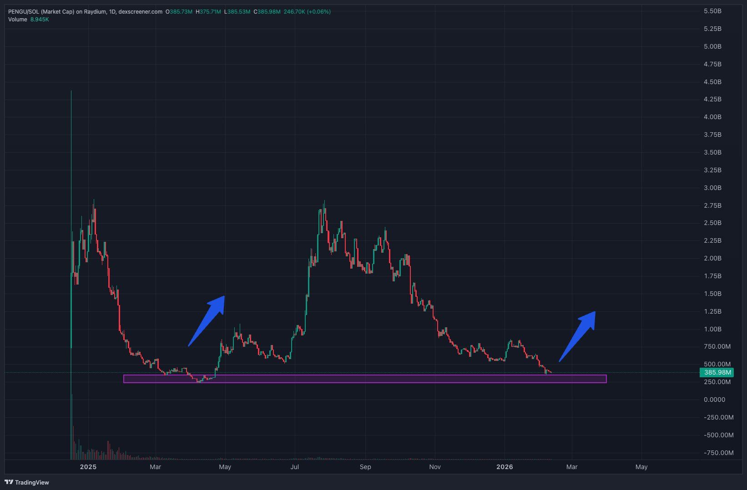Select the green 385.98M last price label
The image size is (747, 490).
717,372
